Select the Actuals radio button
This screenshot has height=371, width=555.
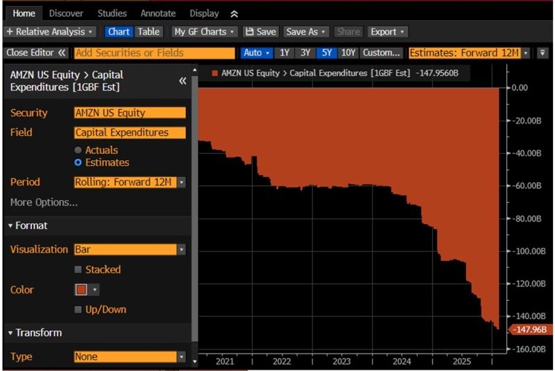(78, 150)
